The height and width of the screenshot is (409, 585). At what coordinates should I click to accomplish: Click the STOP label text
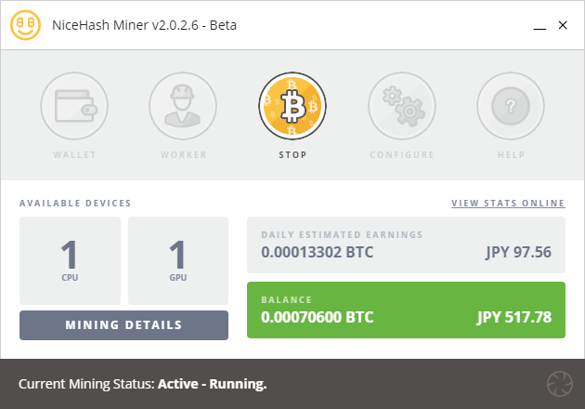(x=292, y=154)
